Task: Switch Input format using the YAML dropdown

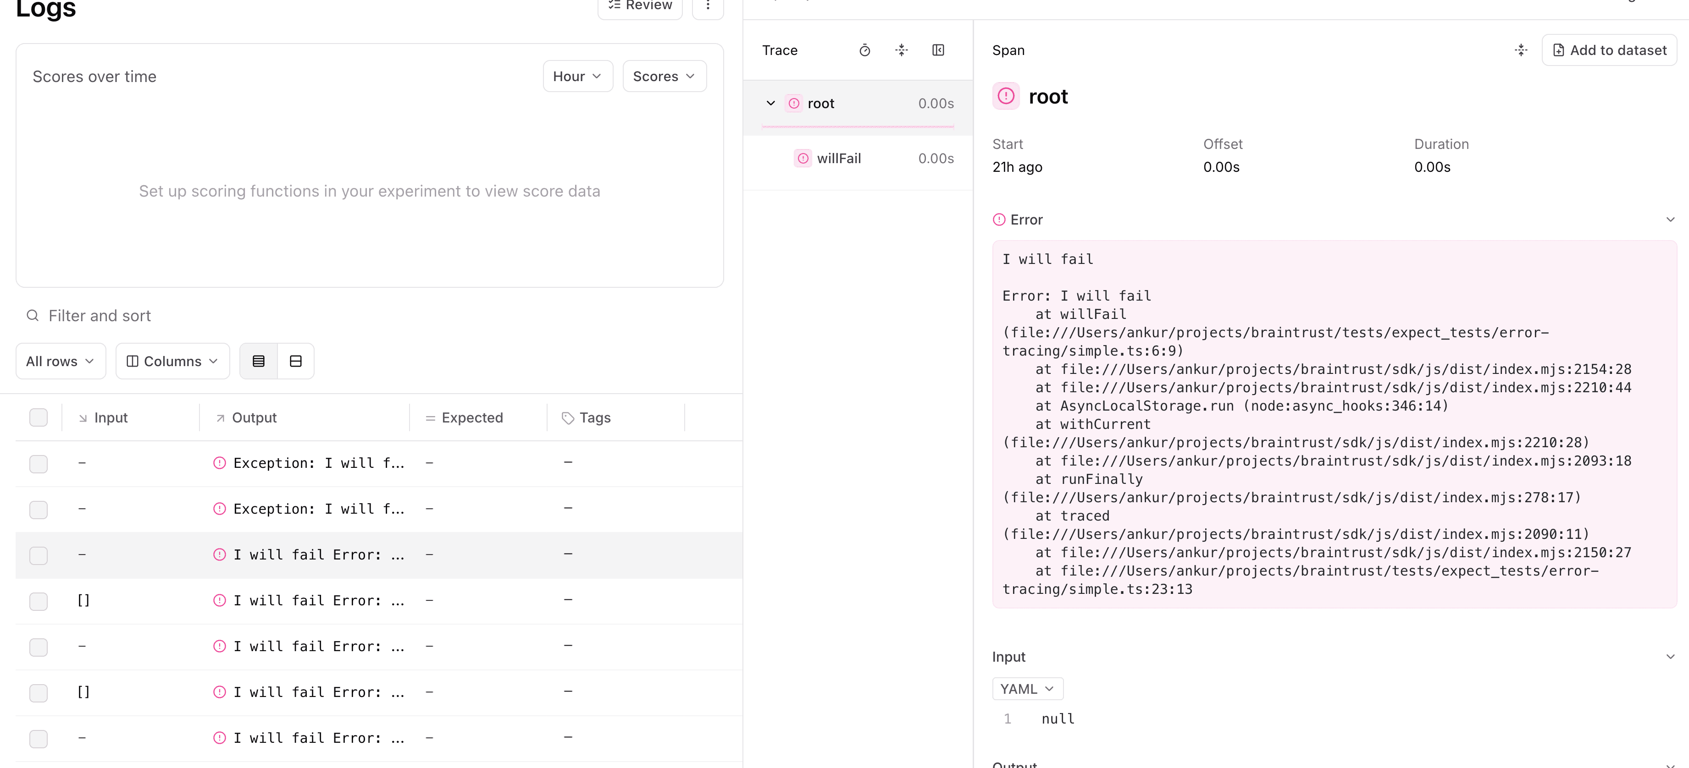Action: point(1027,688)
